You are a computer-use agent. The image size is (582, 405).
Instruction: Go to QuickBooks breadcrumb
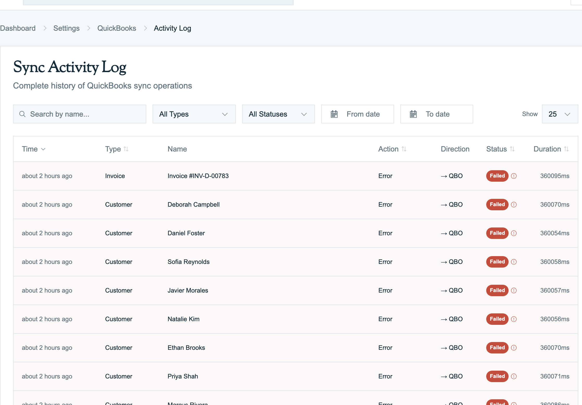[117, 28]
